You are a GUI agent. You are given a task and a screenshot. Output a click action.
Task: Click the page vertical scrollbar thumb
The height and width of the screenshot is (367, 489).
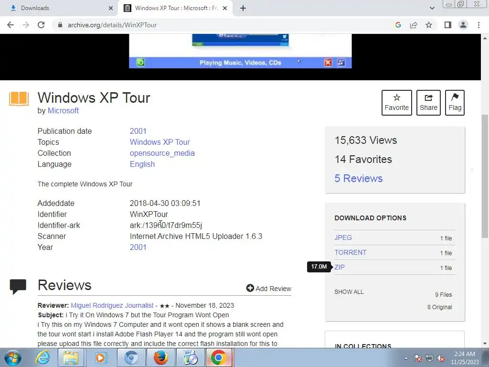(x=485, y=176)
